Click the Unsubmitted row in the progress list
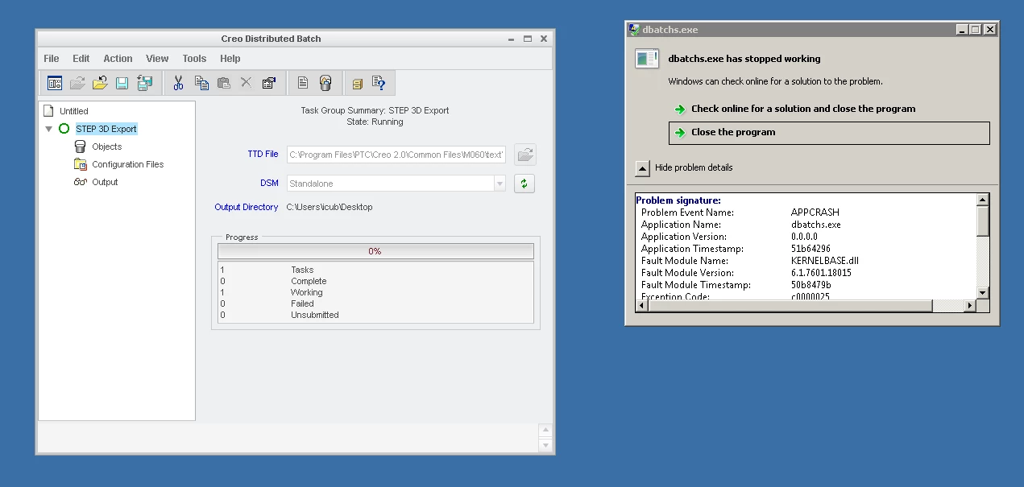The width and height of the screenshot is (1024, 487). coord(375,316)
